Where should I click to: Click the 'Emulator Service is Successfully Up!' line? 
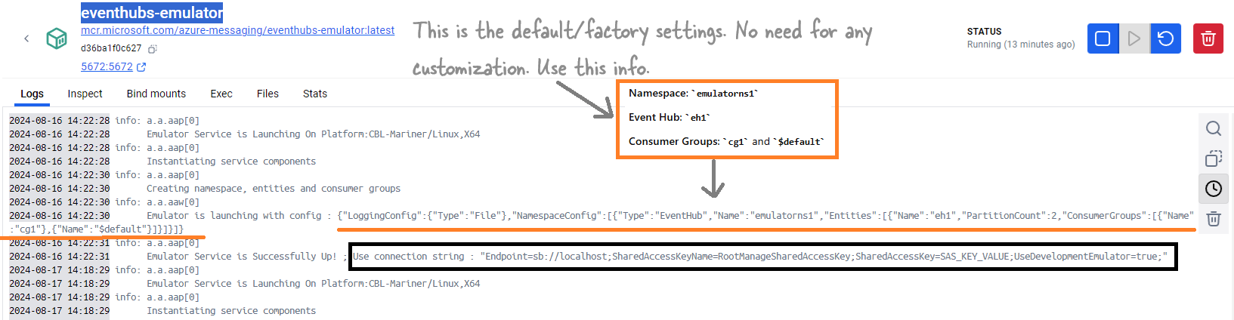click(242, 257)
